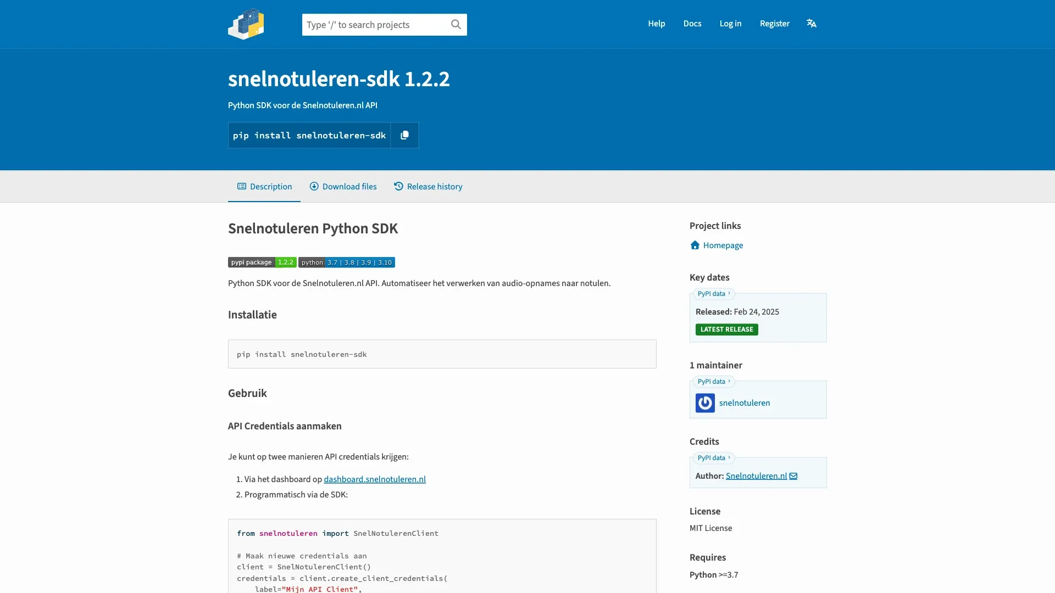This screenshot has height=593, width=1055.
Task: Open the dashboard.snelnotuleren.nl link
Action: (375, 479)
